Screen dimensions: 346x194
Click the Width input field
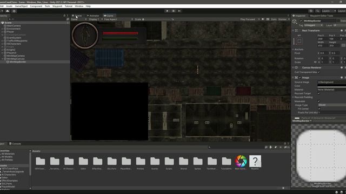(x=323, y=45)
